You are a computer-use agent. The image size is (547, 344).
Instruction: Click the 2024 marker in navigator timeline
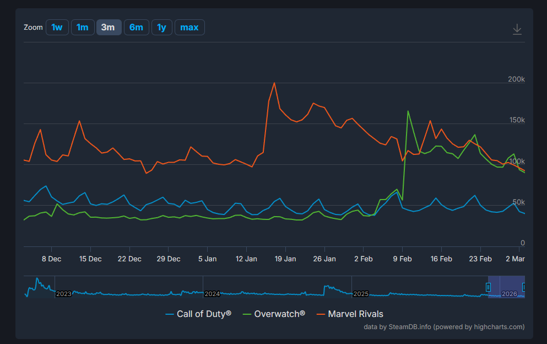tap(212, 294)
